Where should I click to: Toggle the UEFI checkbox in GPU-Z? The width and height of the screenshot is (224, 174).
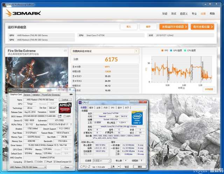coord(64,116)
